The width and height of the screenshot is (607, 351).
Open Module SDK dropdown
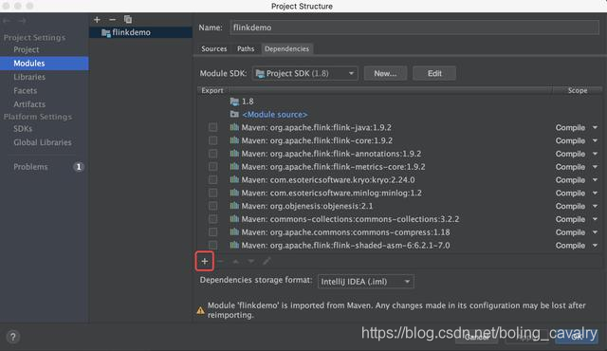[305, 74]
